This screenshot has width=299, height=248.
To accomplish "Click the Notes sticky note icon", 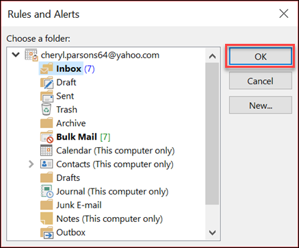I will coord(47,219).
